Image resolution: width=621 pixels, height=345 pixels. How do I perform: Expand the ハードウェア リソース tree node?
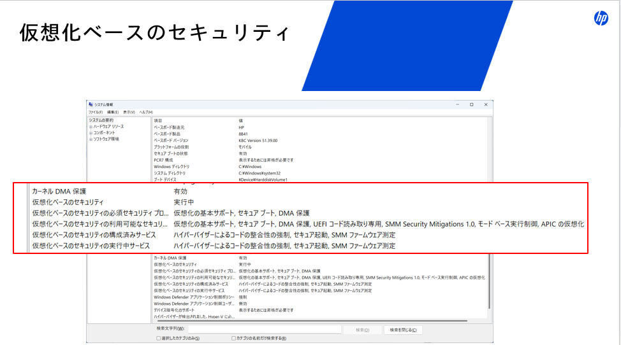pos(91,127)
